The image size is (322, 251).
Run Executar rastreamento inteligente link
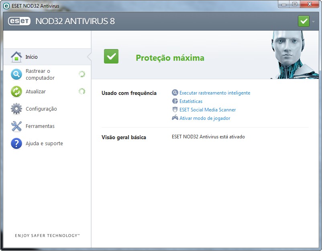pos(215,93)
